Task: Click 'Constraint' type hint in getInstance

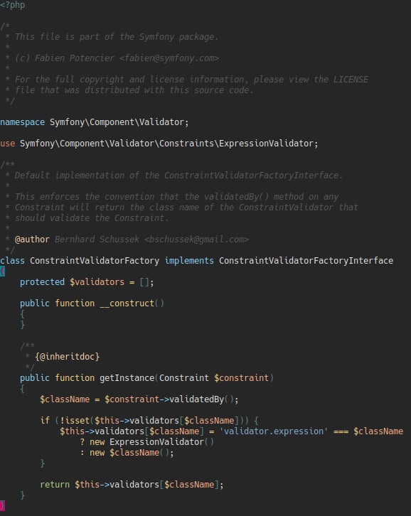Action: point(183,378)
